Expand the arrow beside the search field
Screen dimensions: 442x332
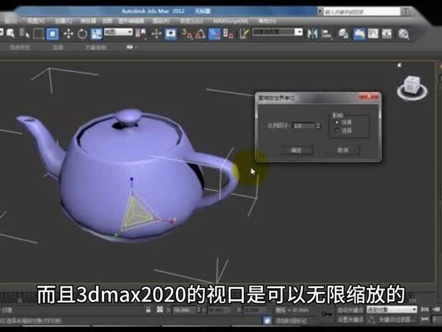pyautogui.click(x=320, y=11)
